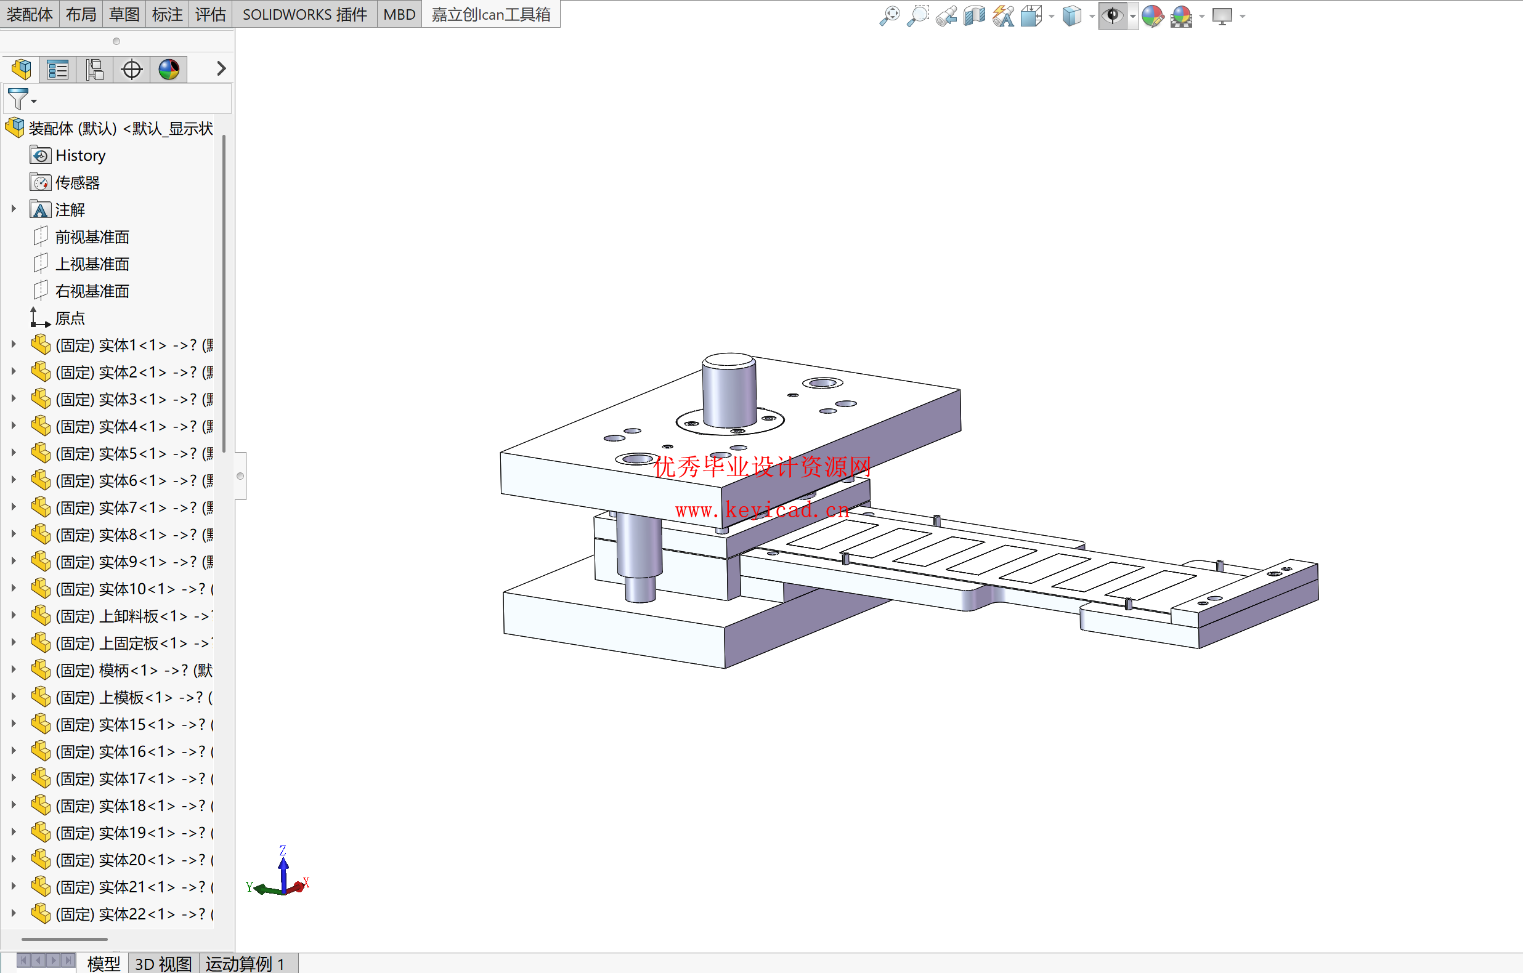Screen dimensions: 1523x973
Task: Select 实体22<1> component row
Action: [122, 913]
